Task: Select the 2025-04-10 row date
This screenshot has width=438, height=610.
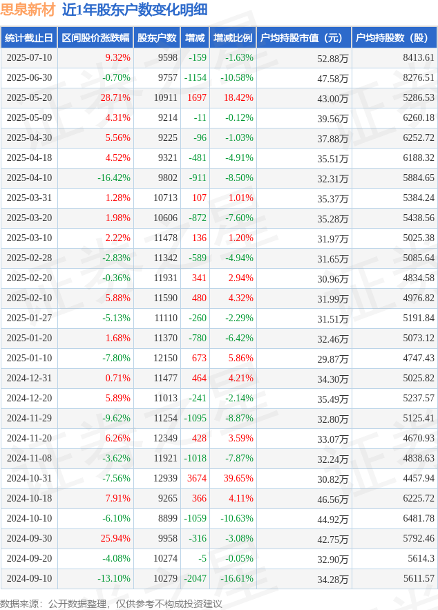Action: 29,178
